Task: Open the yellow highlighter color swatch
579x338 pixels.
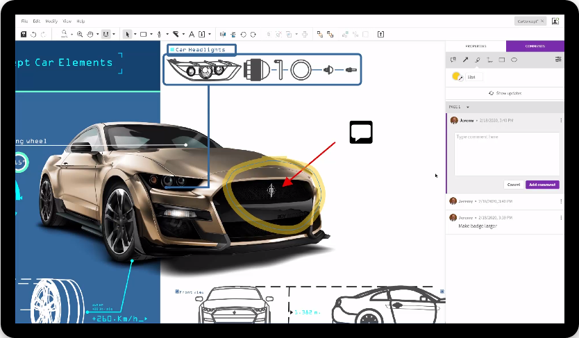Action: point(457,77)
